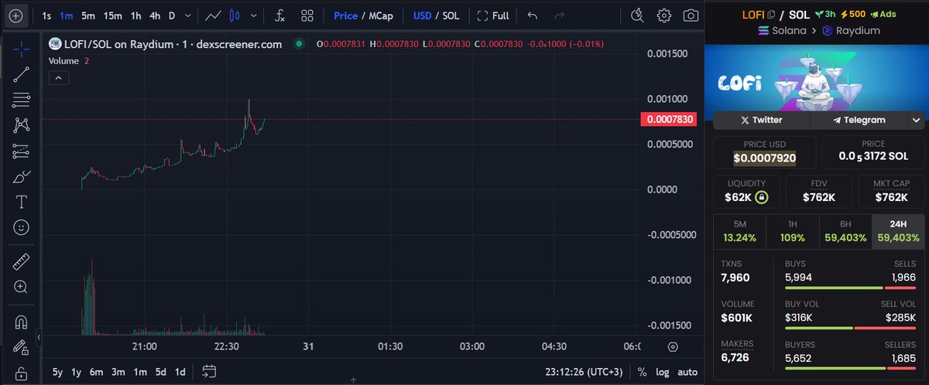Switch to the 4h interval

pos(155,15)
